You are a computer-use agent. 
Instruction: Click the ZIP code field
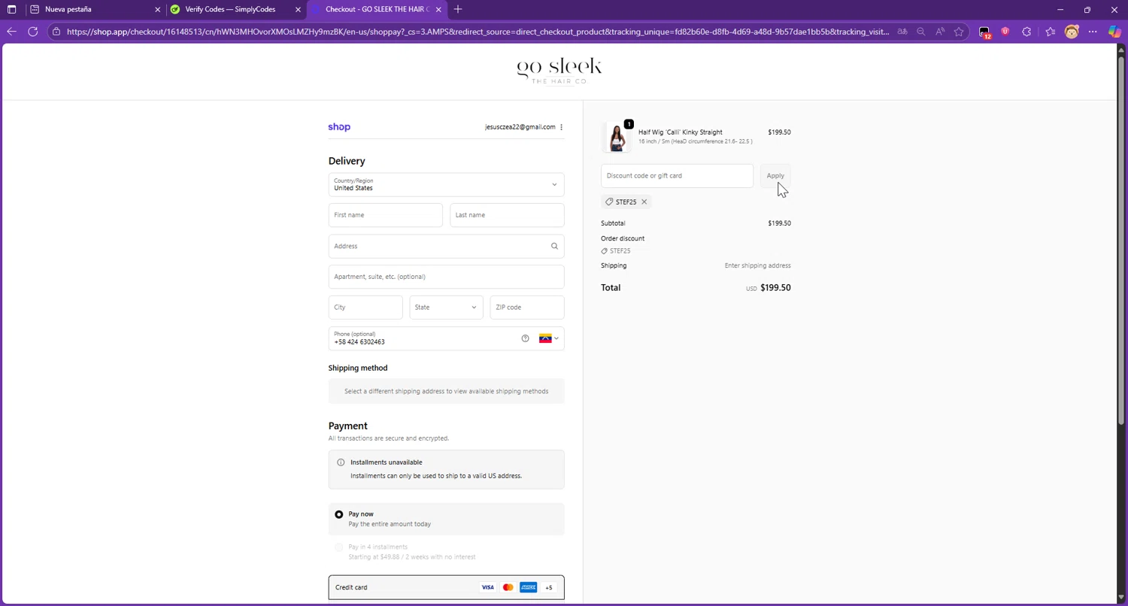point(527,307)
